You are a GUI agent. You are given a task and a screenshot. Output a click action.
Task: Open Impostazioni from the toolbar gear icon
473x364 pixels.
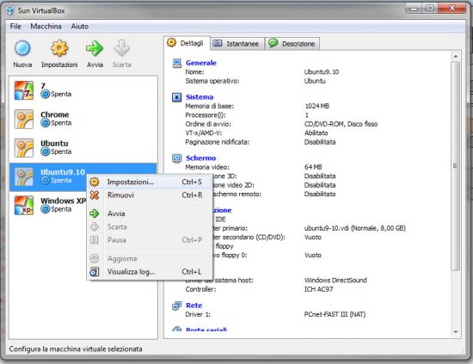click(x=59, y=48)
